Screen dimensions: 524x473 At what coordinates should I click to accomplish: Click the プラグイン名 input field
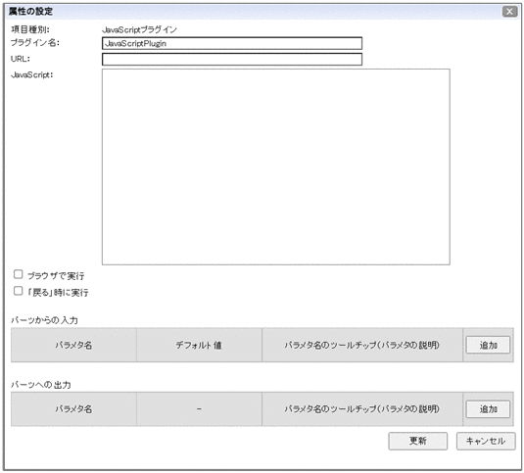232,43
